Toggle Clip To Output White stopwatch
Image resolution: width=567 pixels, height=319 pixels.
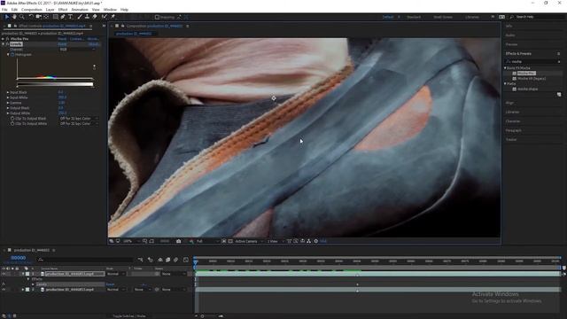(x=12, y=124)
